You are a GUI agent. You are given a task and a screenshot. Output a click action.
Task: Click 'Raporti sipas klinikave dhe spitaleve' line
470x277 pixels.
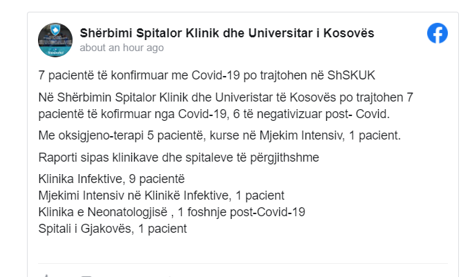(178, 157)
